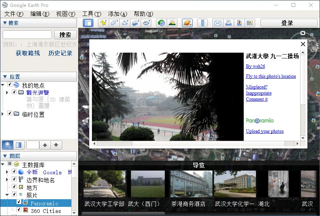Collapse the 搜索 panel header

pyautogui.click(x=5, y=23)
